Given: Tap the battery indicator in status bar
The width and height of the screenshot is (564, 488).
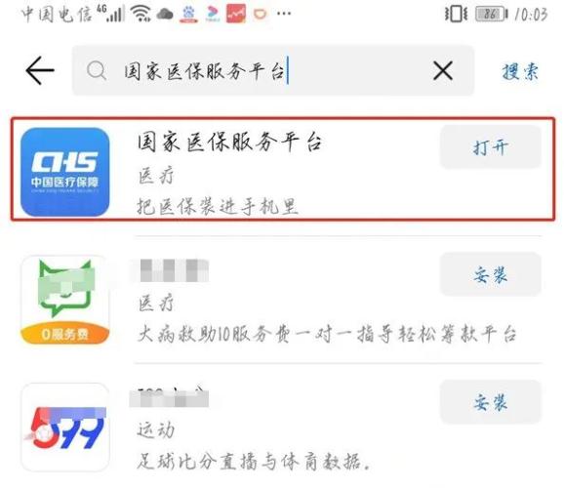Looking at the screenshot, I should 492,15.
